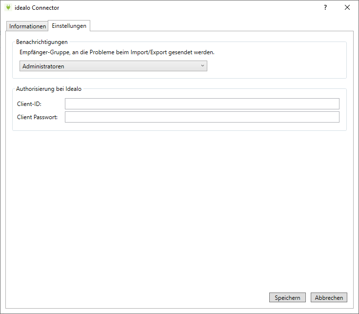Open help via the question mark button

pos(325,7)
